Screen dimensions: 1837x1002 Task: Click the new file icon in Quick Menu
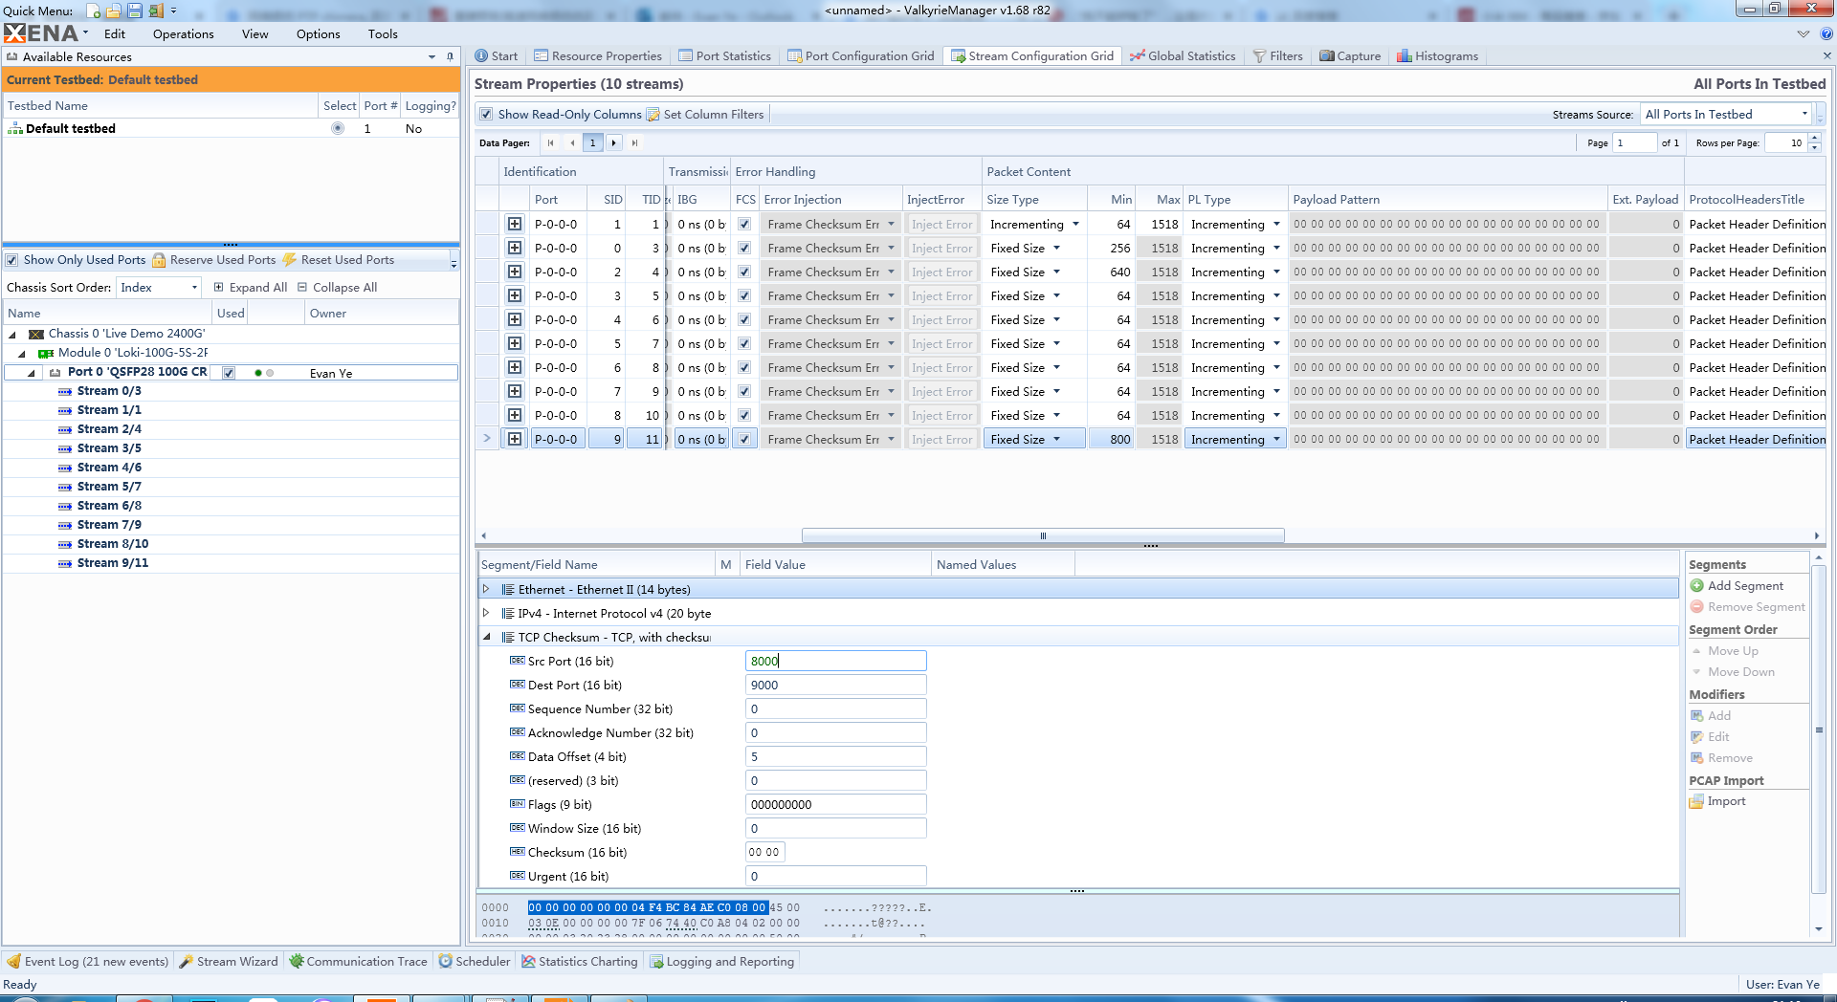94,11
